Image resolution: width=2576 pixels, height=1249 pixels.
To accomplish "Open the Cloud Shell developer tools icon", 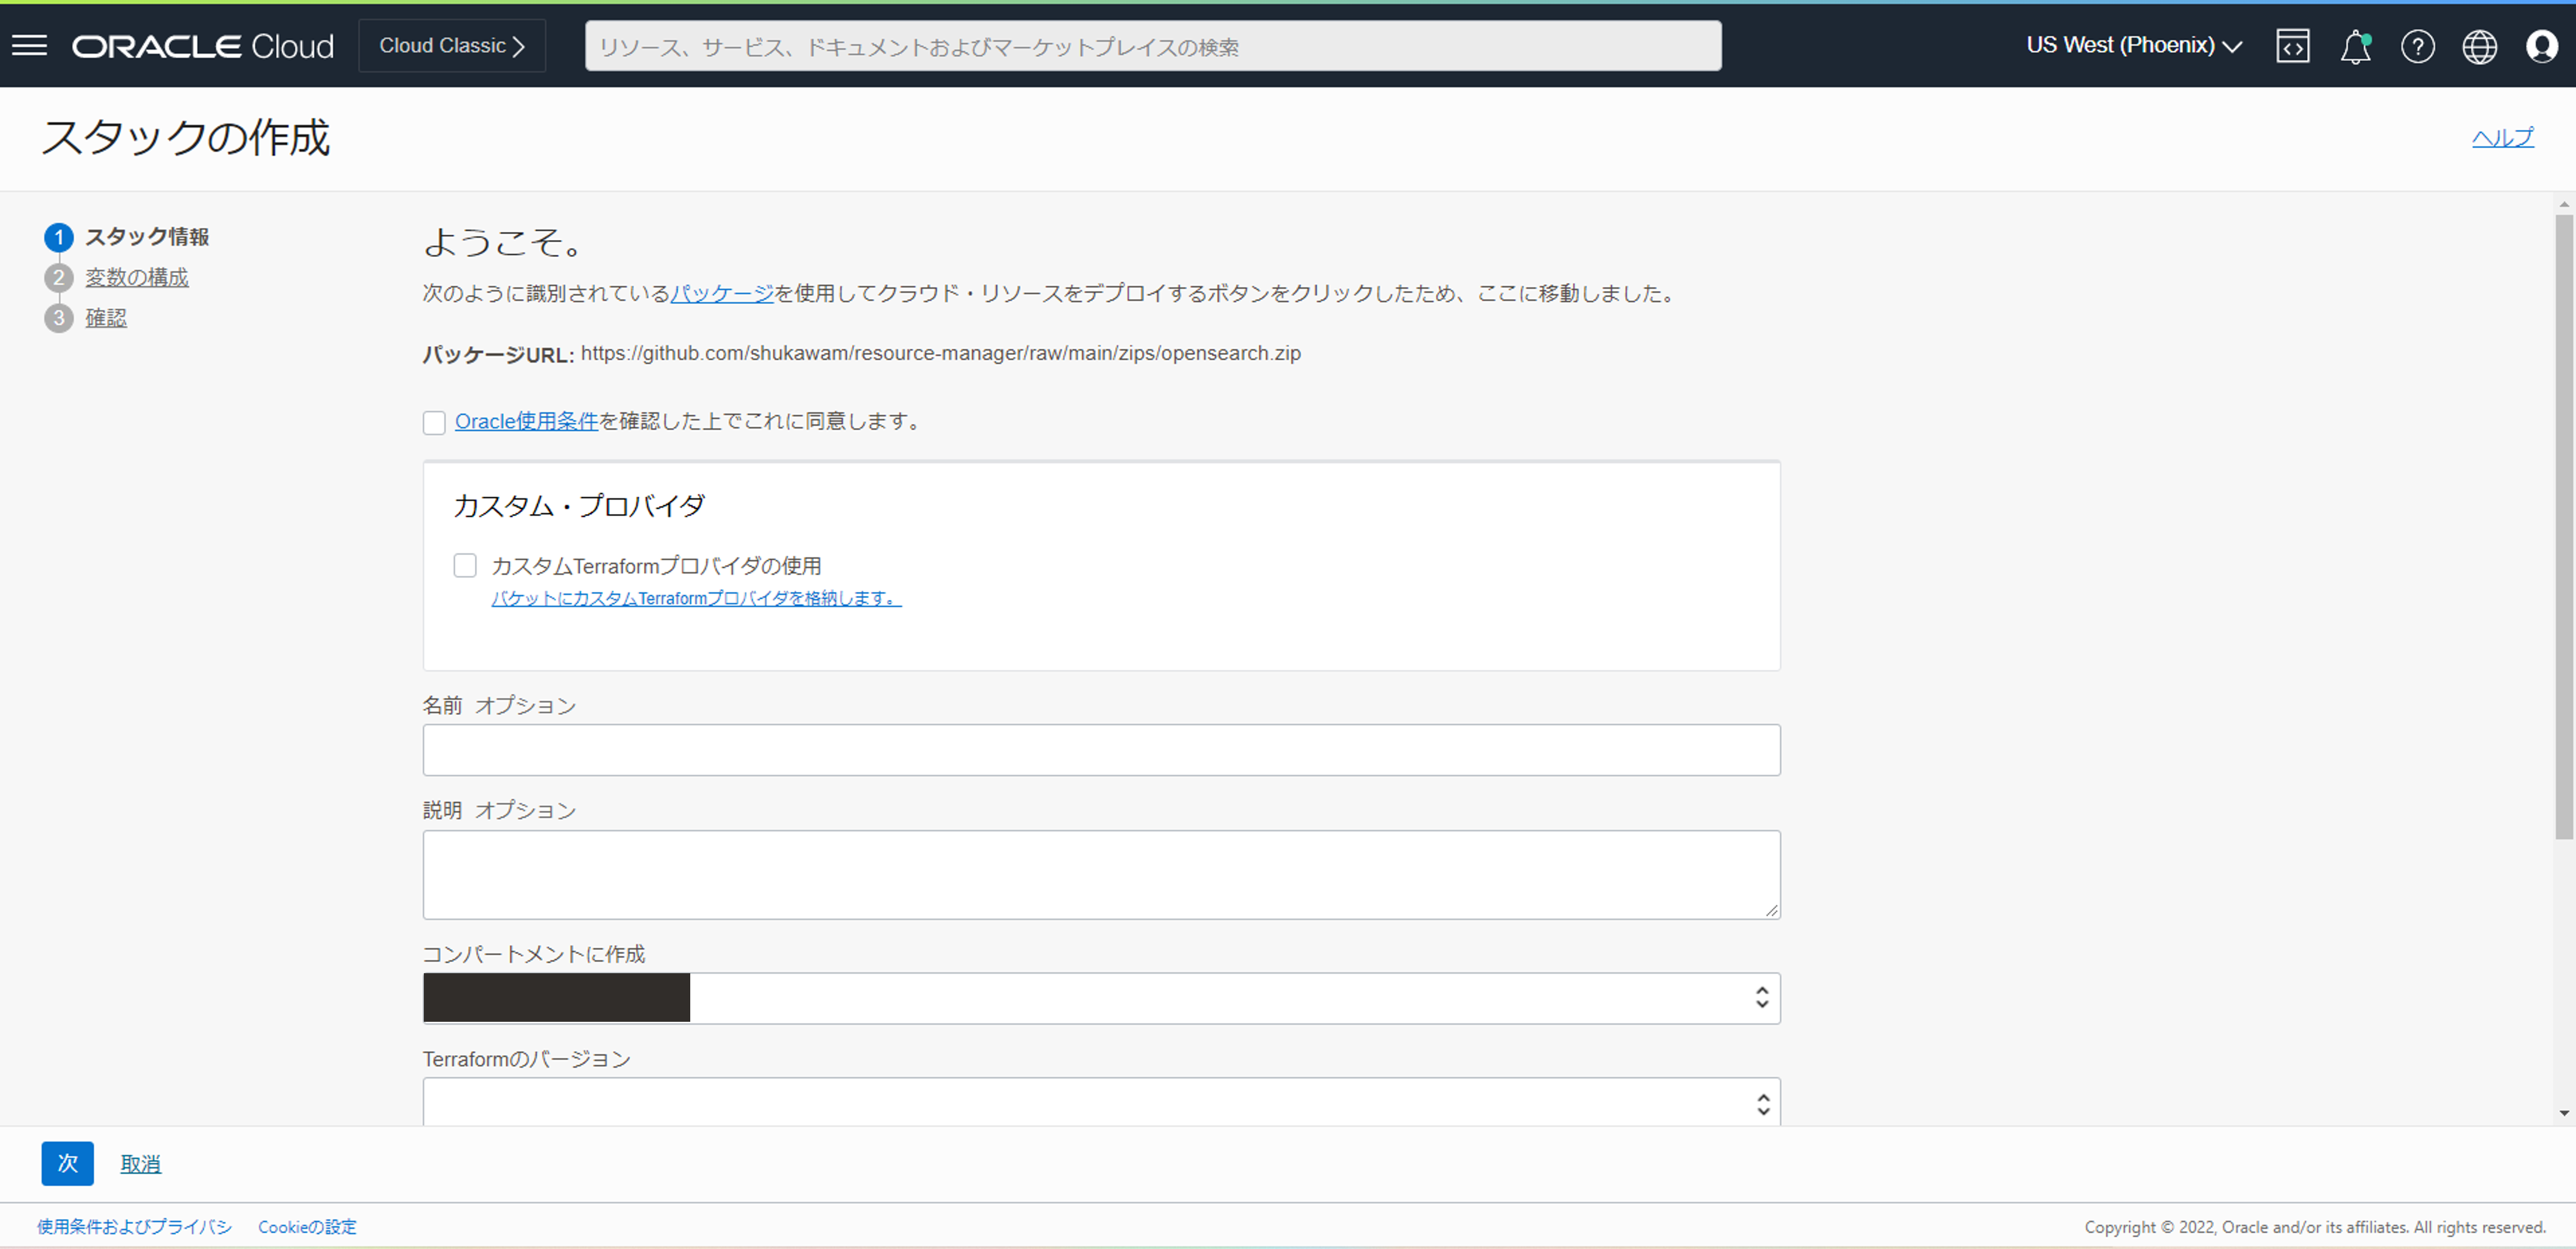I will pos(2292,46).
